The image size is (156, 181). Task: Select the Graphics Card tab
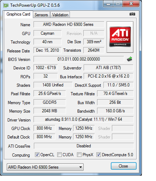18,14
